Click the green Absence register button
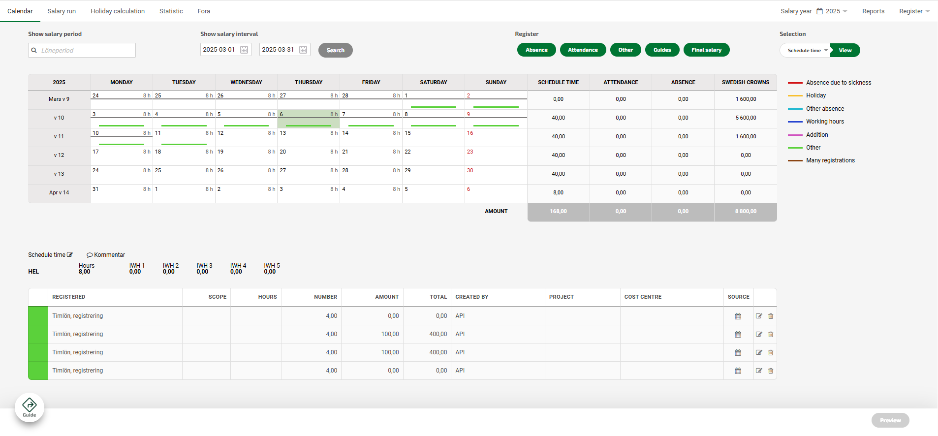The height and width of the screenshot is (436, 938). 536,50
